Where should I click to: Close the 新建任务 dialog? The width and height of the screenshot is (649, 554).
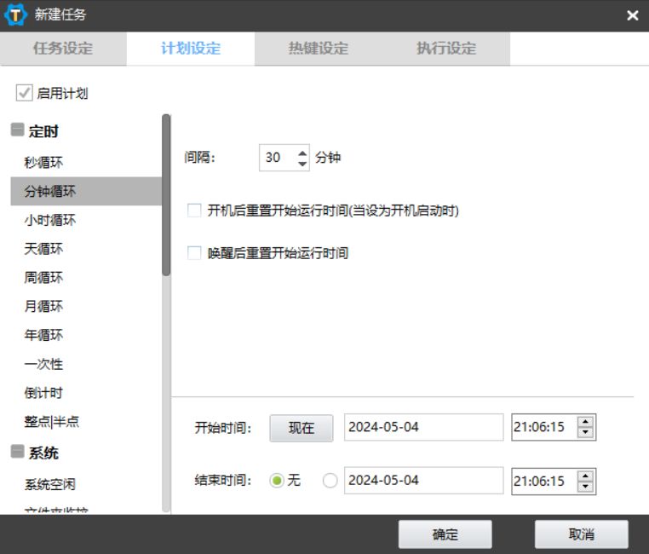[632, 15]
